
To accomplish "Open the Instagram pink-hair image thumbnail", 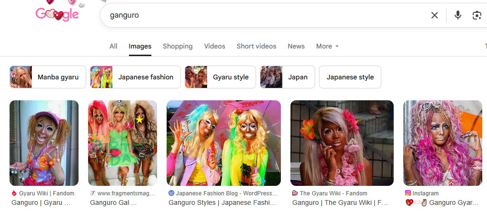I will tap(443, 143).
